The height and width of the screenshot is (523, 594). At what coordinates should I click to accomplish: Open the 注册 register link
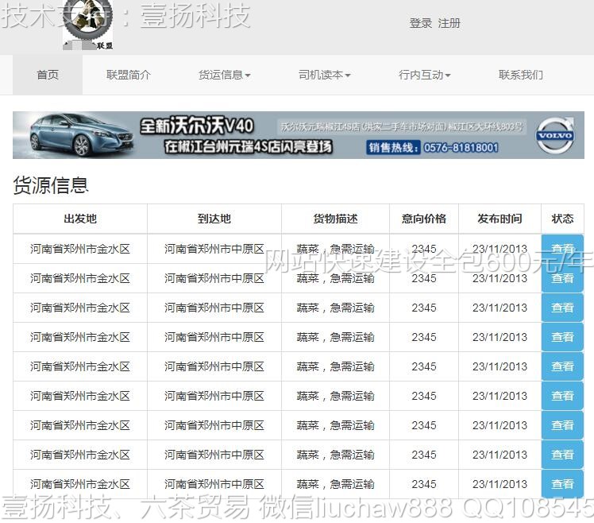pos(449,23)
